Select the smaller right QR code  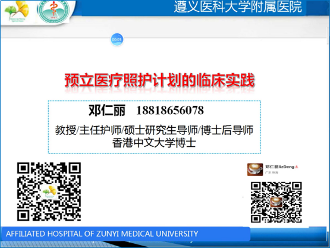(276, 202)
